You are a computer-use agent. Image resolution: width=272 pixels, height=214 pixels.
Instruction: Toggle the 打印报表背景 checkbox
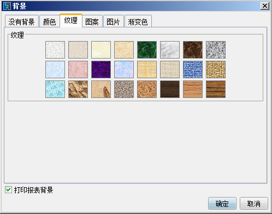pyautogui.click(x=8, y=190)
